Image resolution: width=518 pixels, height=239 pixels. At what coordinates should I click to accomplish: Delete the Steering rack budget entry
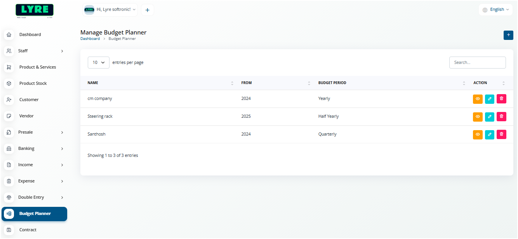(x=501, y=116)
